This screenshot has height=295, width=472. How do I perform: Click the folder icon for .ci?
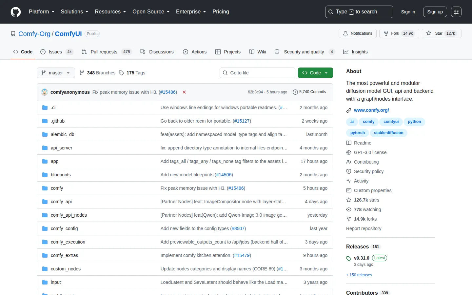tap(45, 108)
